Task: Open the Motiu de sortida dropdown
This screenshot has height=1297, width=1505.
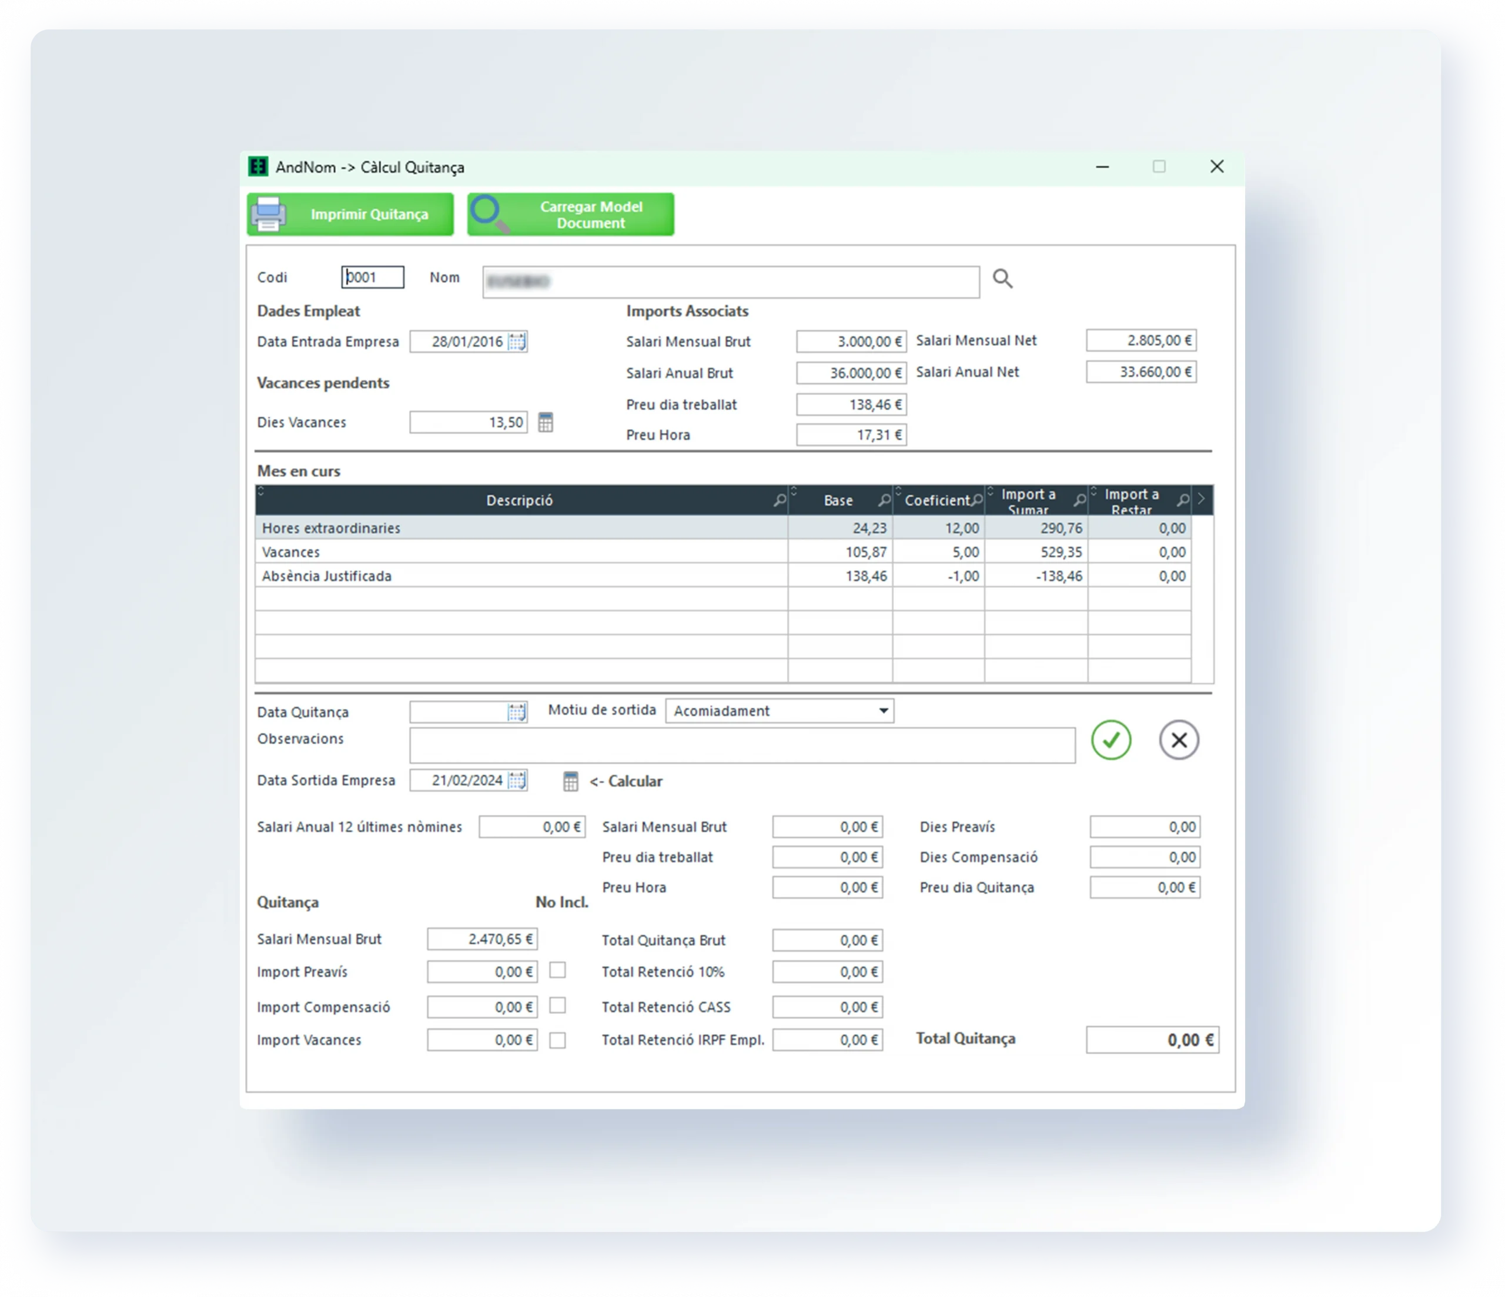Action: (x=883, y=711)
